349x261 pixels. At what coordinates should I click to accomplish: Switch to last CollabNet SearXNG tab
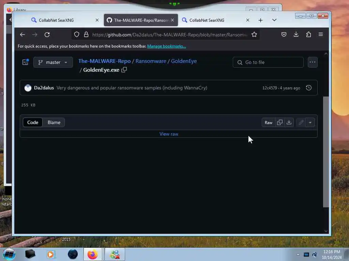coord(216,20)
